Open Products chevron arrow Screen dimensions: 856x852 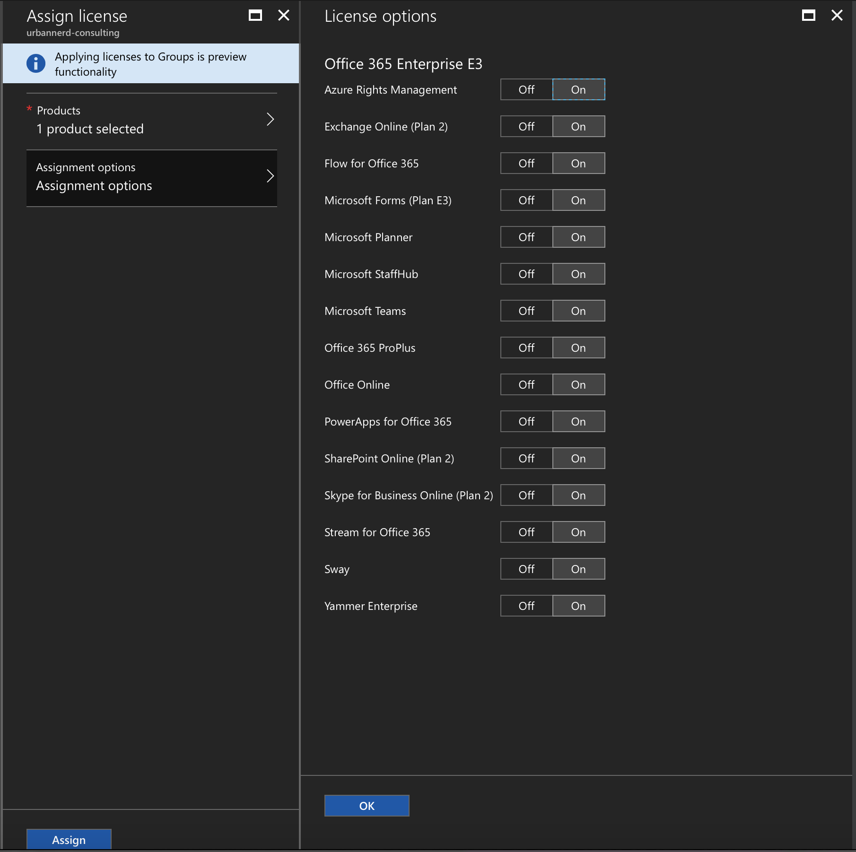click(x=271, y=119)
